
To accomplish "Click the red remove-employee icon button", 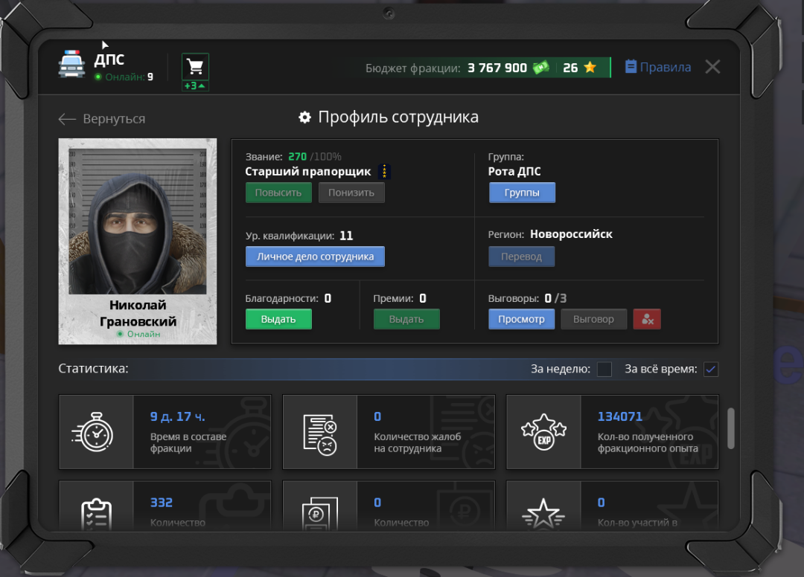I will pyautogui.click(x=647, y=319).
